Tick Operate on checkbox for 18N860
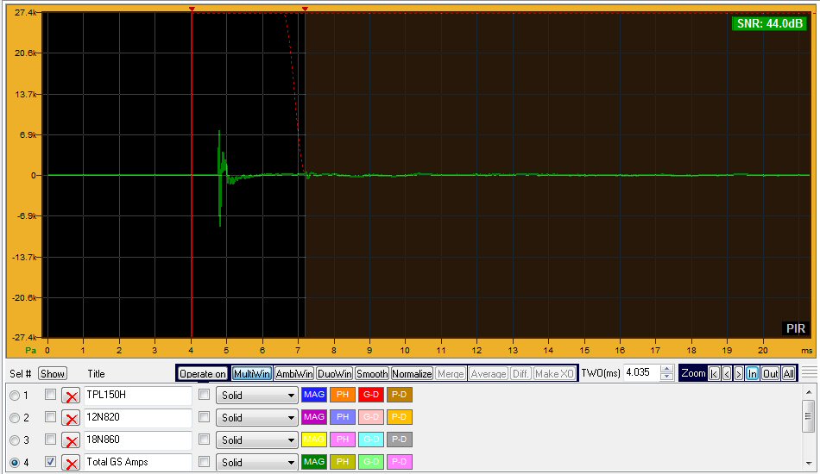The height and width of the screenshot is (474, 820). (204, 440)
